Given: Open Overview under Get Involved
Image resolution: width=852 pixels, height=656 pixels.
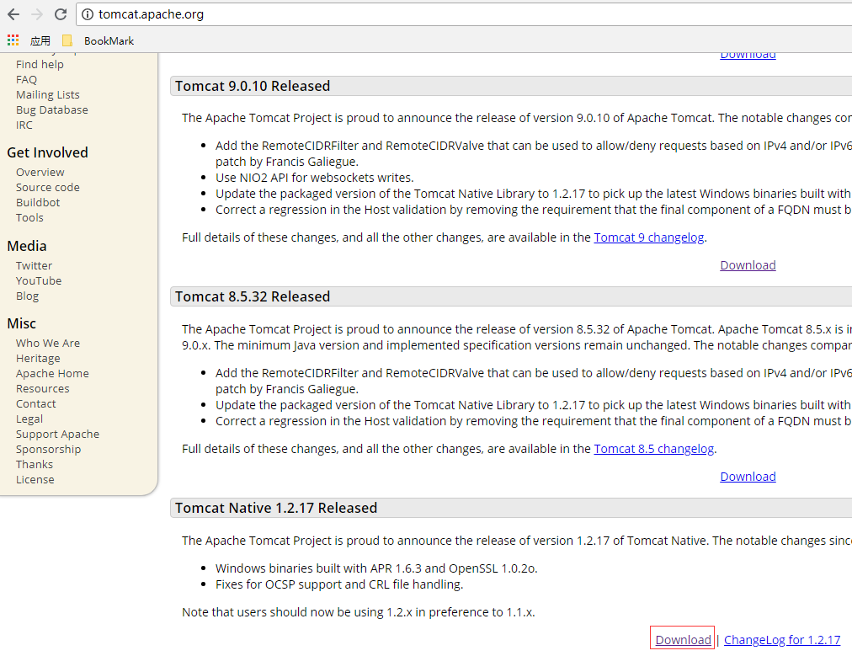Looking at the screenshot, I should [x=40, y=172].
